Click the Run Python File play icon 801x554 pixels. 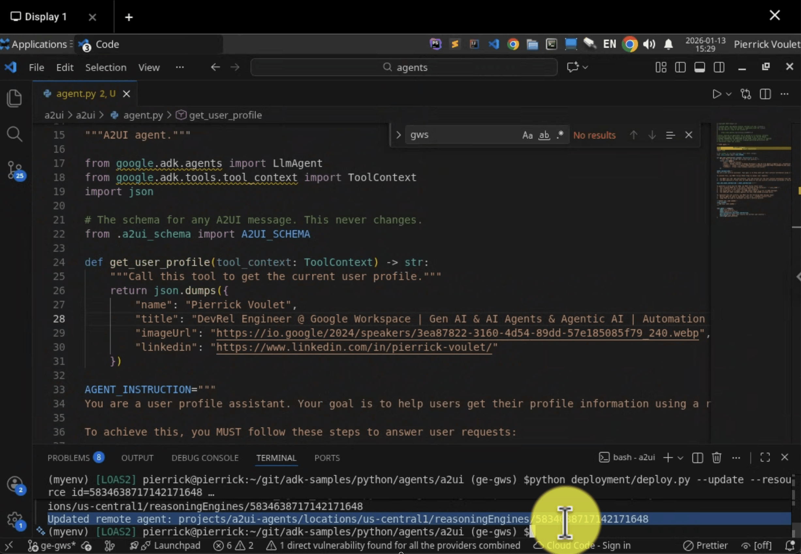point(716,94)
